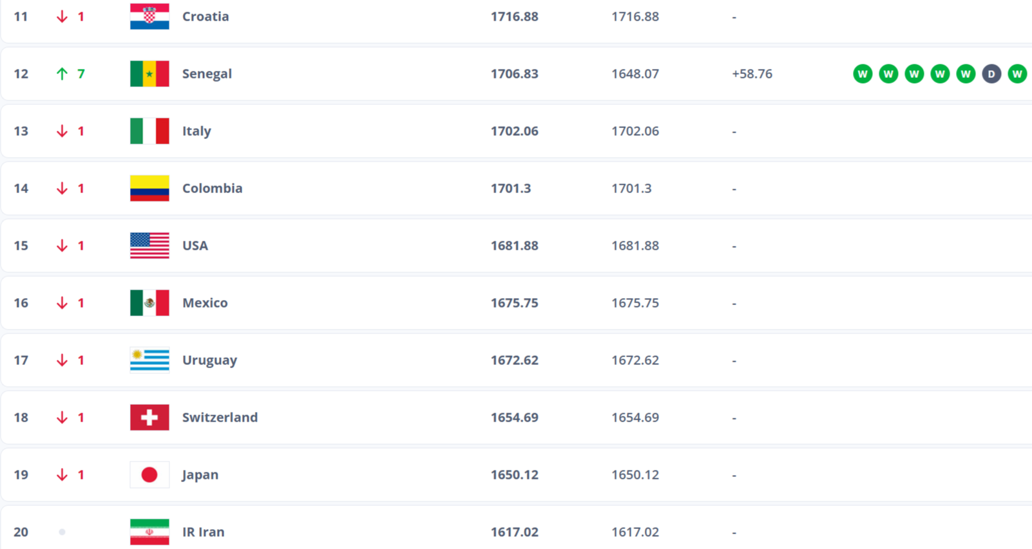Click the IR Iran flag icon
The image size is (1032, 549).
click(149, 532)
